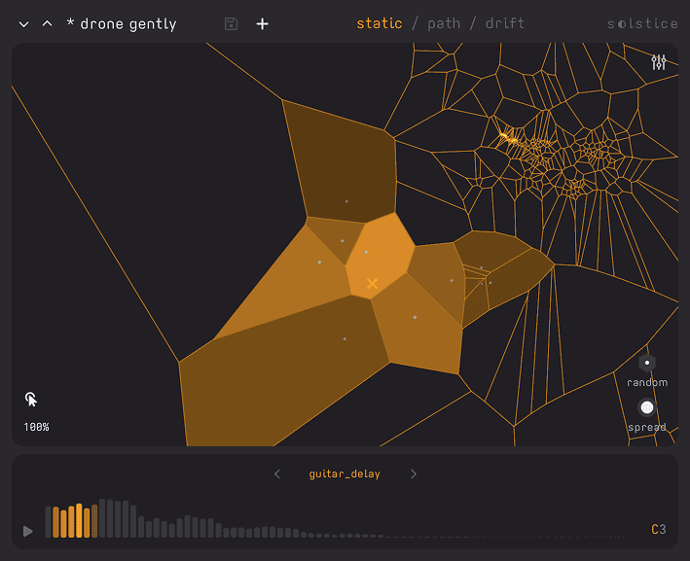Image resolution: width=690 pixels, height=561 pixels.
Task: Switch to the path mode tab
Action: [444, 23]
